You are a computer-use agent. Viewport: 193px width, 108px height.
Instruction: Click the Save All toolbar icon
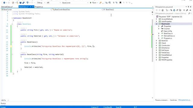[x=24, y=3]
